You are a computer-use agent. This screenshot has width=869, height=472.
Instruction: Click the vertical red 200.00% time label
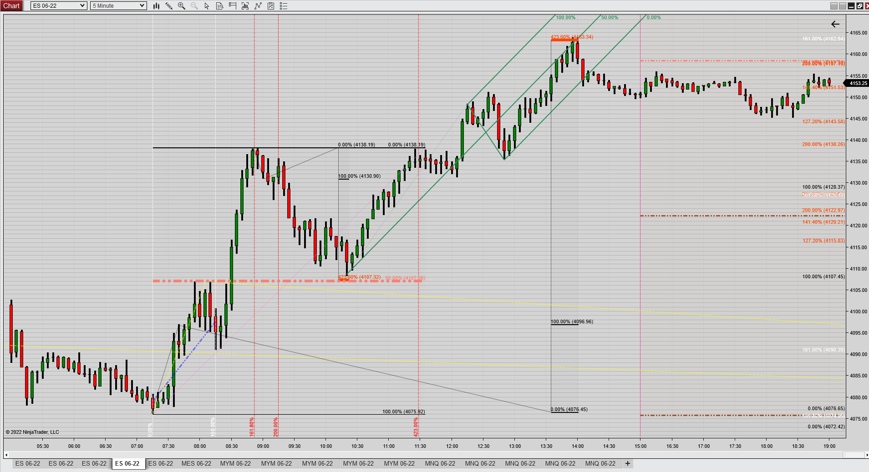pos(275,427)
